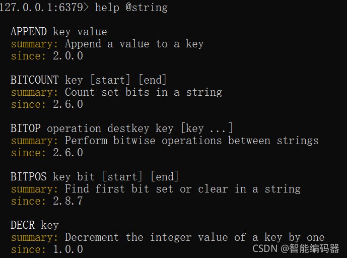347x258 pixels.
Task: Click the CSDN watermark in the corner
Action: click(x=296, y=248)
